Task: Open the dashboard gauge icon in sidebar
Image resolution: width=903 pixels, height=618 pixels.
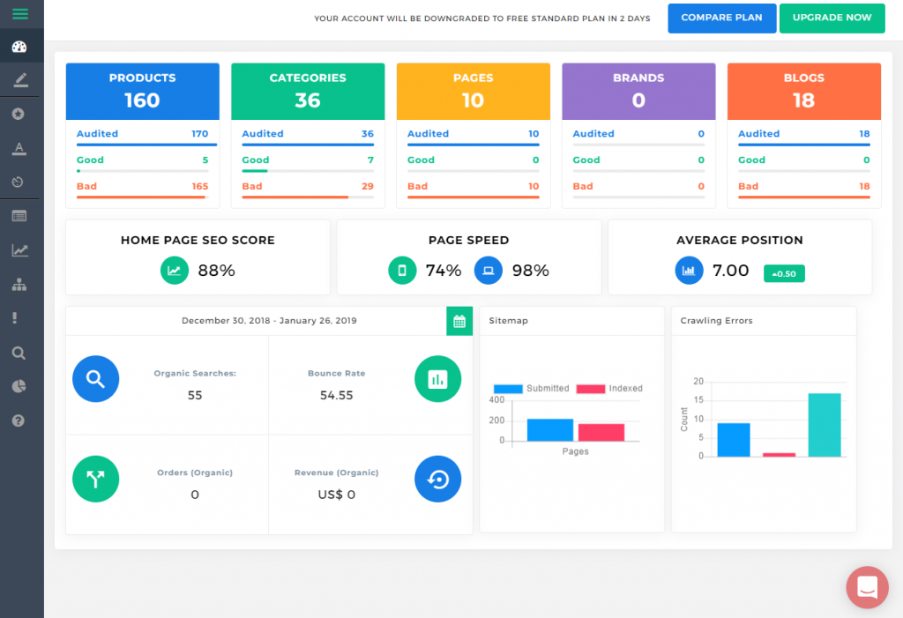Action: coord(19,48)
